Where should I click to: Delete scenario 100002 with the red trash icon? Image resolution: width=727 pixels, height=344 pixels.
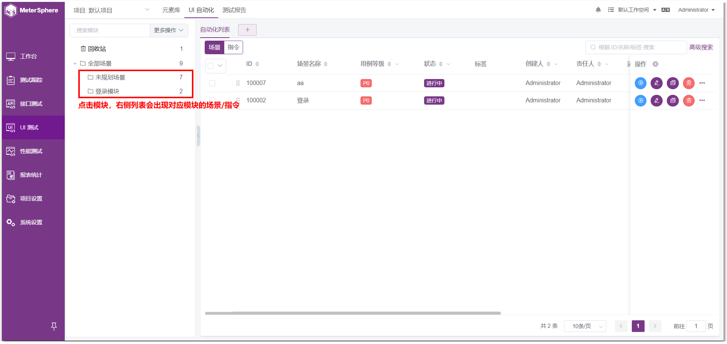[x=689, y=100]
